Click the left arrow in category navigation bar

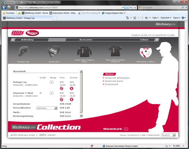coord(13,40)
